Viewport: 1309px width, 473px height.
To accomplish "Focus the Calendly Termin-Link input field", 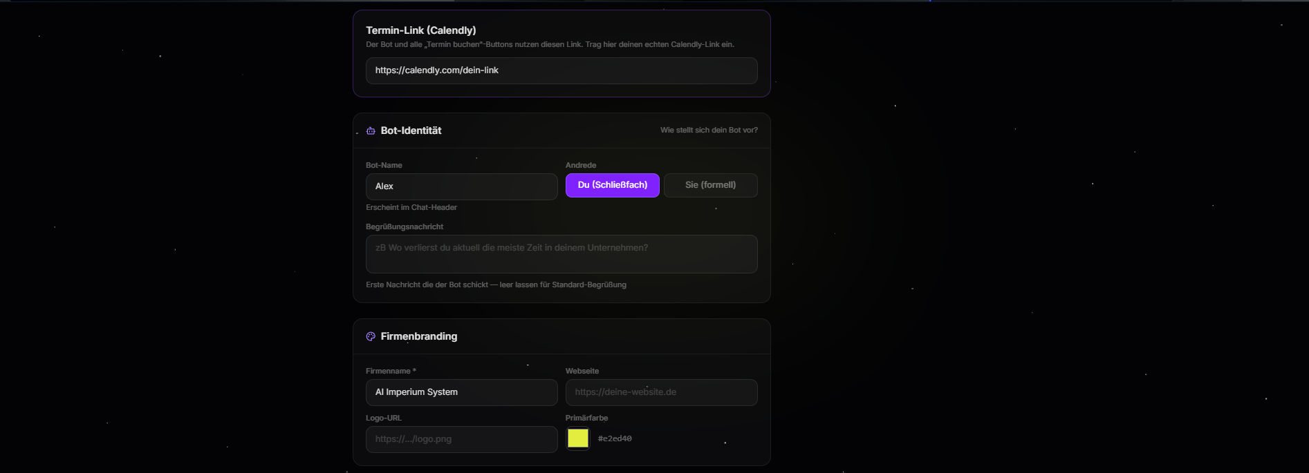I will pos(561,70).
